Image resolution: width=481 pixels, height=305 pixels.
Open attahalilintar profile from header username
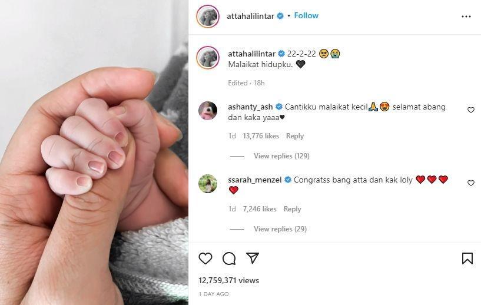point(250,16)
